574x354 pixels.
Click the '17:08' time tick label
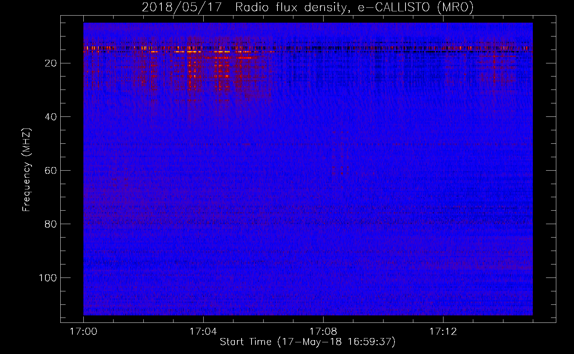pos(323,332)
